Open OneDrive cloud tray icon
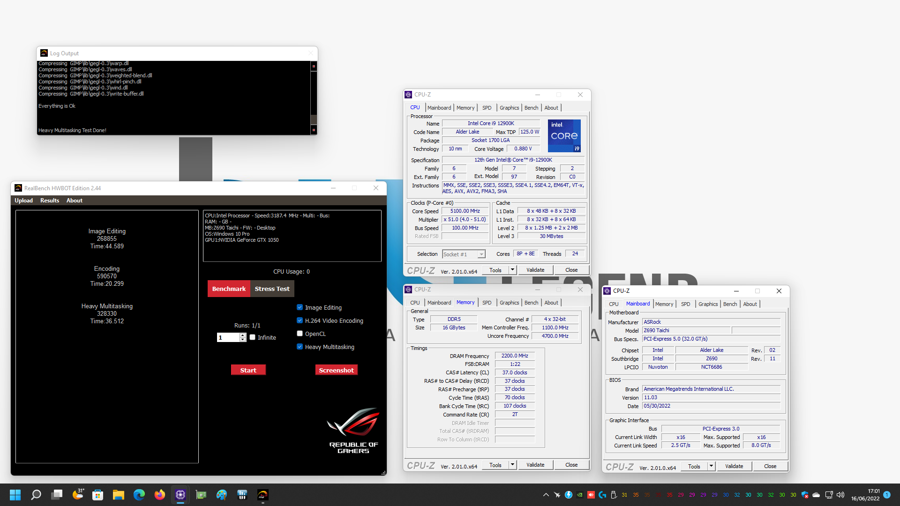This screenshot has height=506, width=900. 816,495
